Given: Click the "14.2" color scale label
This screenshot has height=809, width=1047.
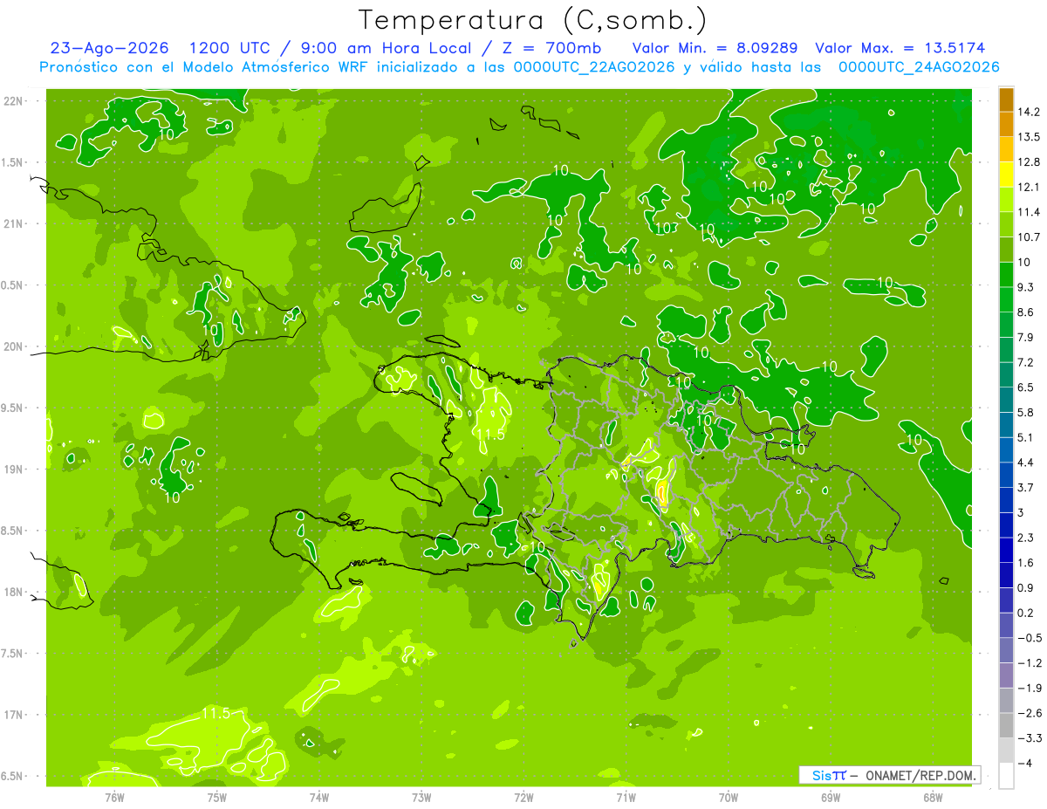Looking at the screenshot, I should point(1029,112).
